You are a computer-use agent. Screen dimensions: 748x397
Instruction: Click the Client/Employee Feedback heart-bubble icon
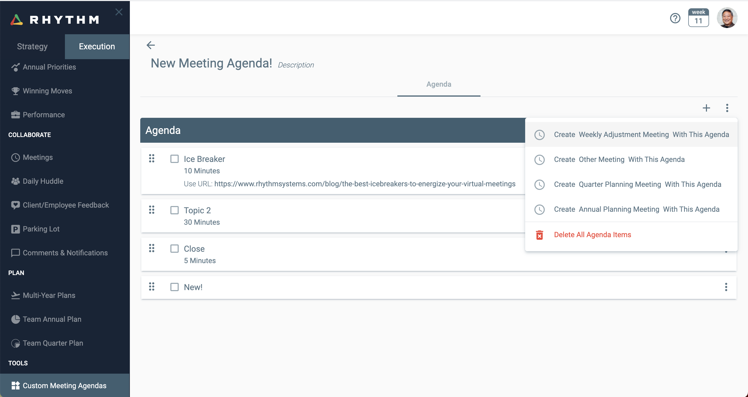click(x=15, y=205)
